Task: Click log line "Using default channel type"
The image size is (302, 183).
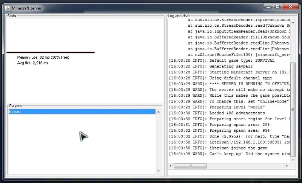Action: point(220,78)
